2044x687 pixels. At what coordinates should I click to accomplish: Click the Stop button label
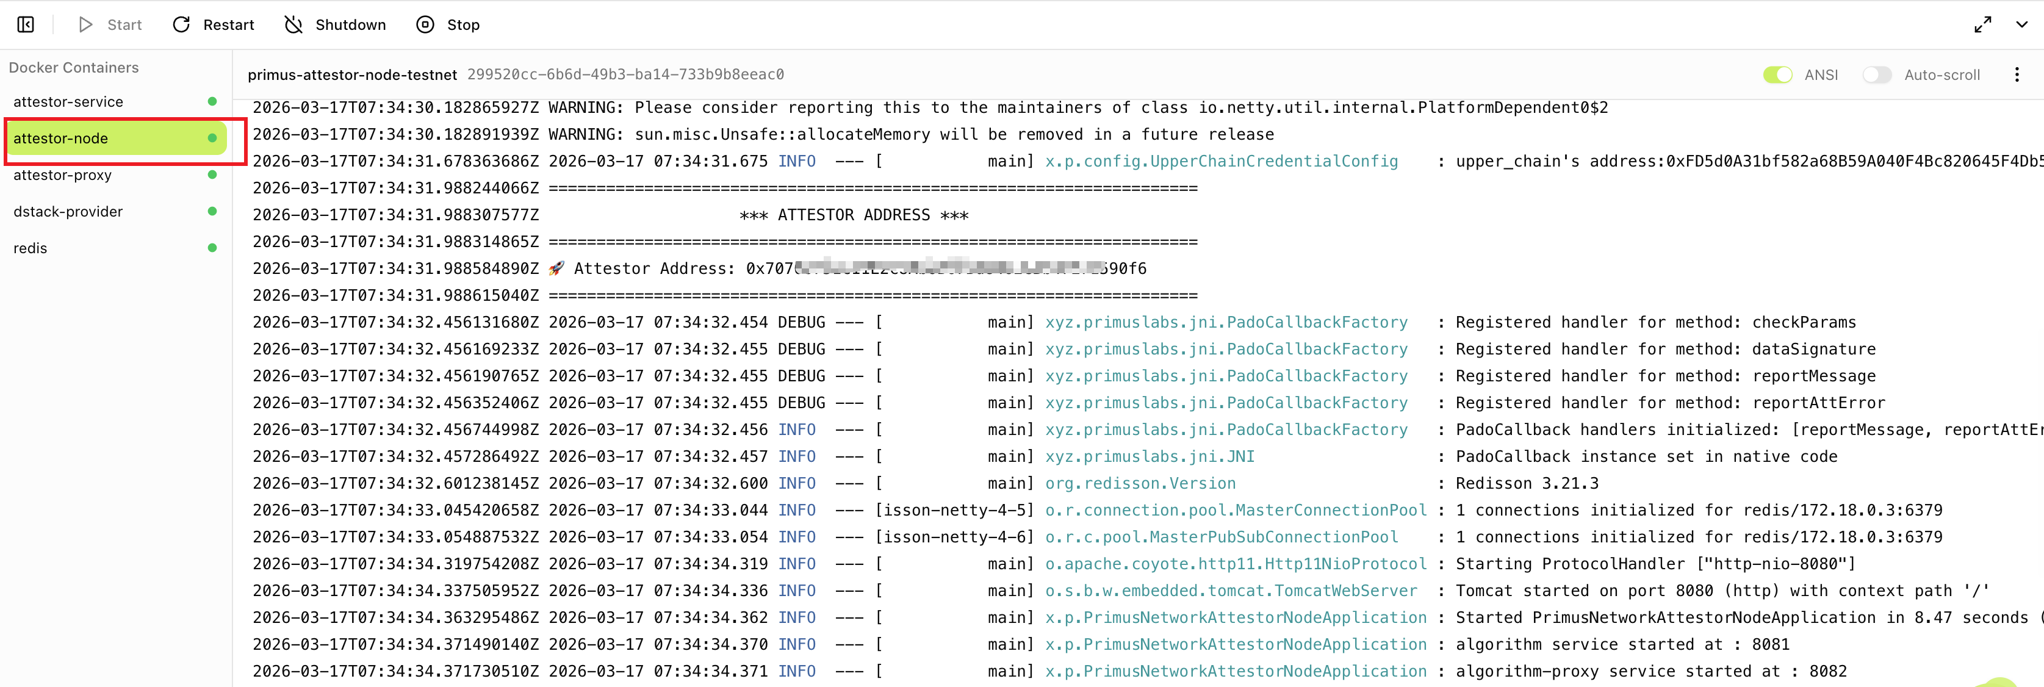463,24
